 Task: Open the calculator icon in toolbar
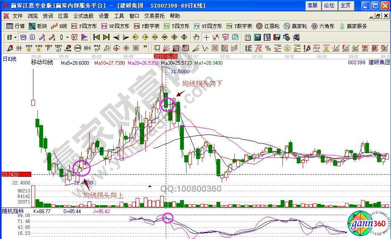click(257, 37)
